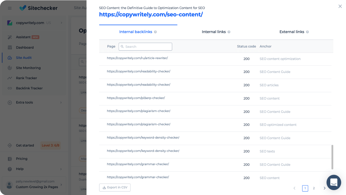Click the Export in CSV button
Image resolution: width=346 pixels, height=195 pixels.
pyautogui.click(x=115, y=187)
